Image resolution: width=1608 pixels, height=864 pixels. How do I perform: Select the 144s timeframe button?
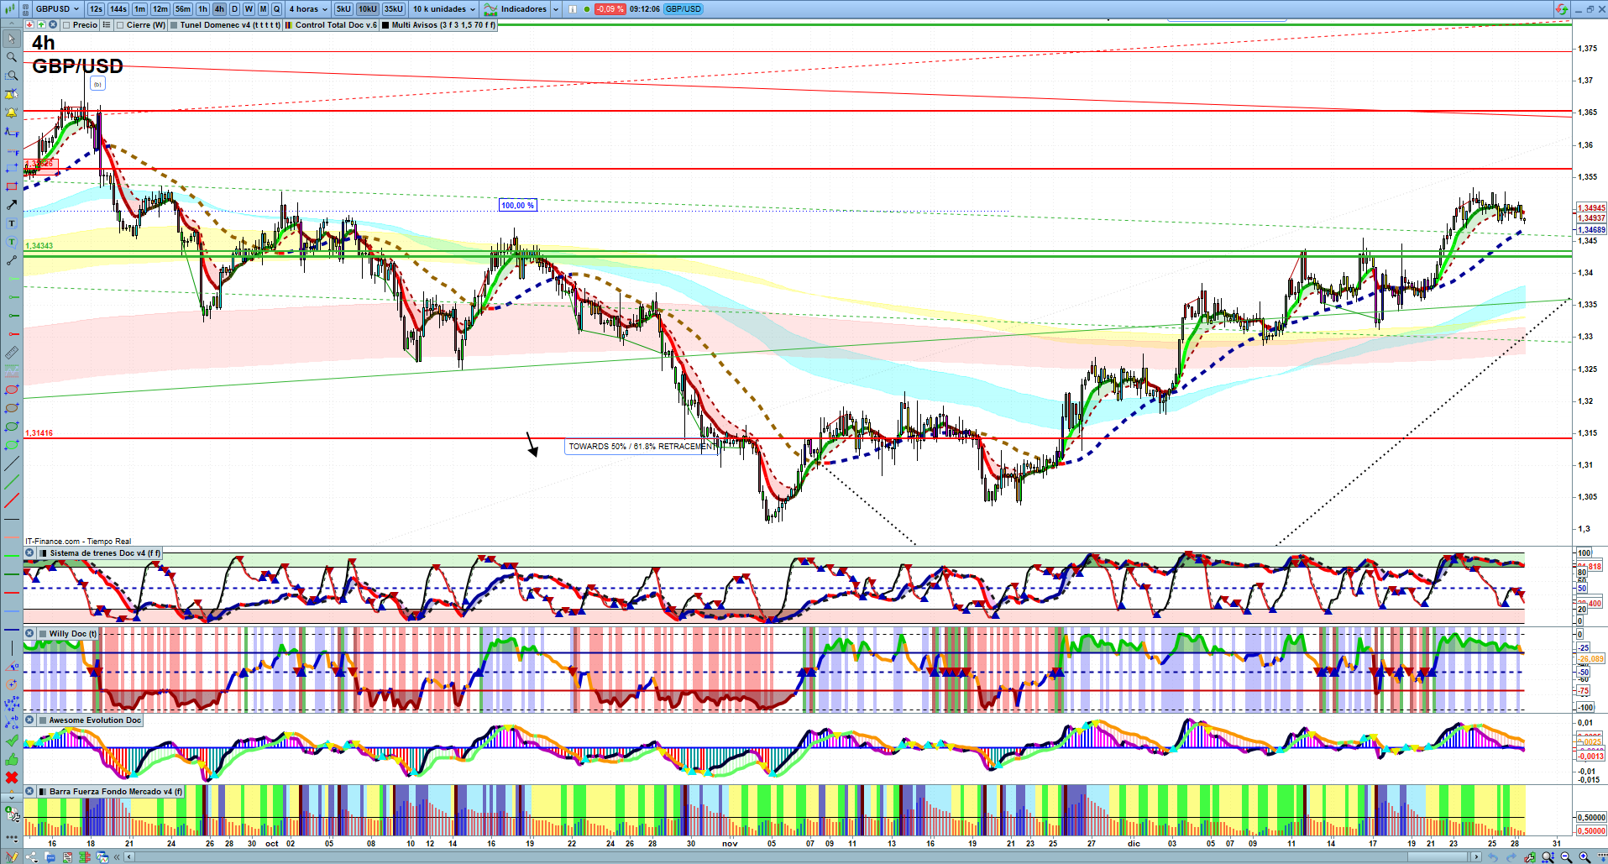[x=118, y=9]
